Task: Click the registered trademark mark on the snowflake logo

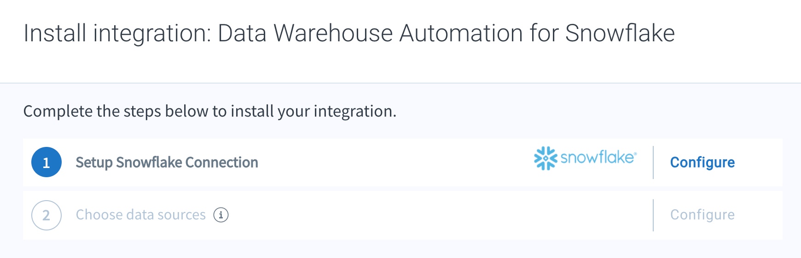Action: pos(636,153)
